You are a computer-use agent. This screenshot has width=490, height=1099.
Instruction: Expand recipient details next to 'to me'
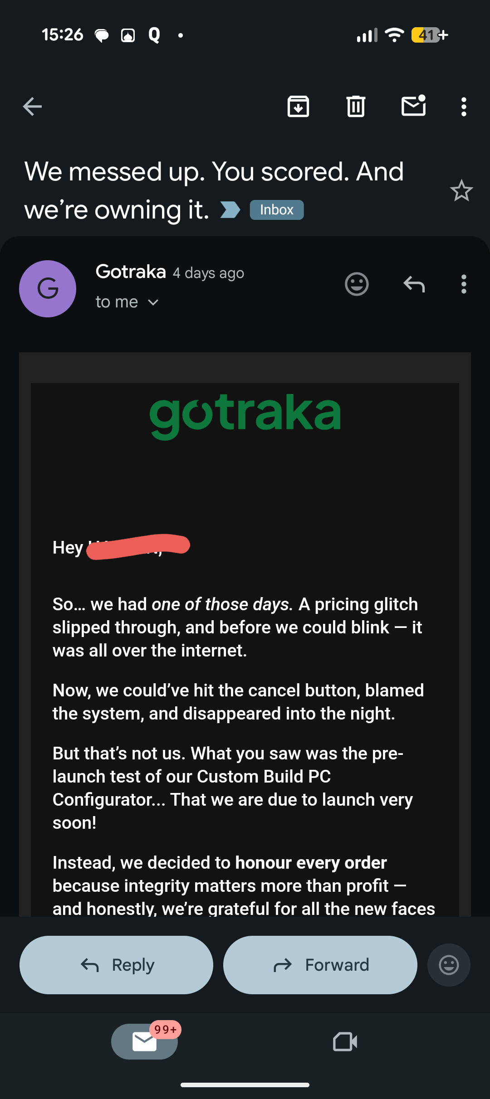pos(153,302)
